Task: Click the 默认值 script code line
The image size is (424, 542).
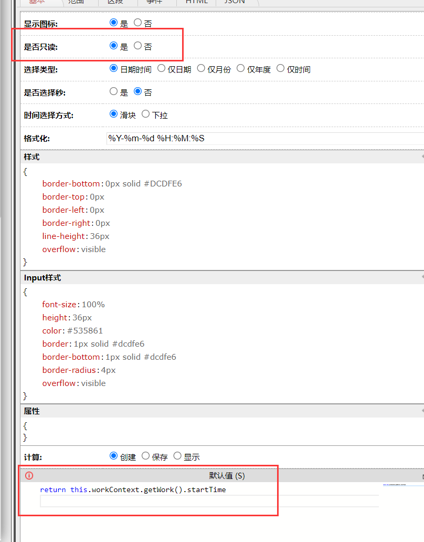Action: [133, 490]
